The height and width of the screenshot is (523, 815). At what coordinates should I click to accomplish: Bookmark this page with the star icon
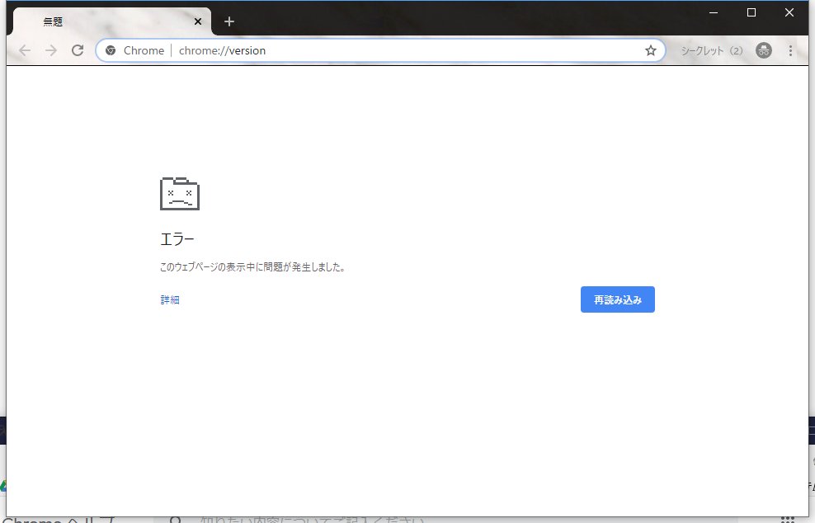tap(651, 50)
